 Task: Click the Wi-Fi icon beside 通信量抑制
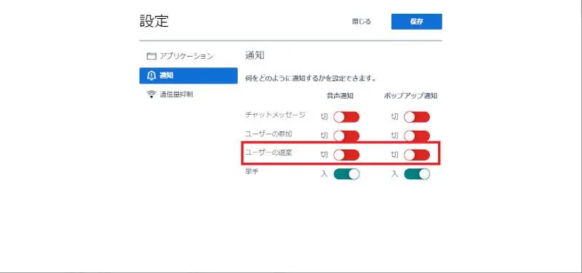(151, 94)
